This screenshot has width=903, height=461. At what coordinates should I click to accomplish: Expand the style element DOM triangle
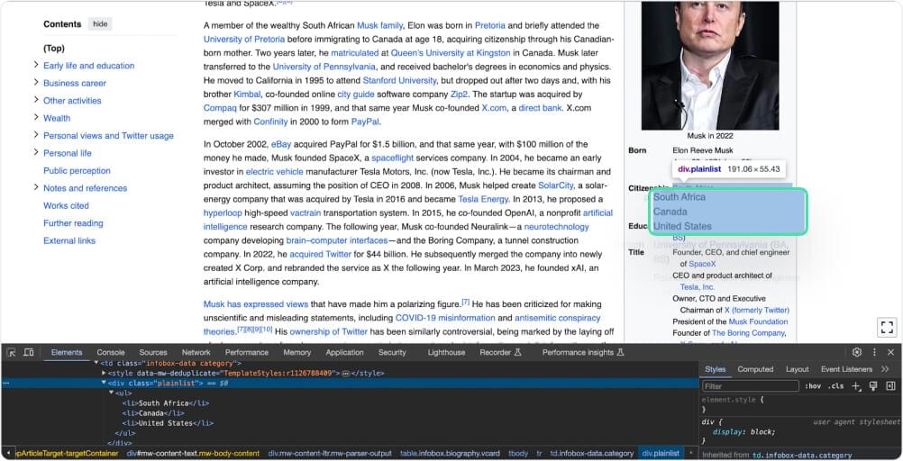click(104, 373)
